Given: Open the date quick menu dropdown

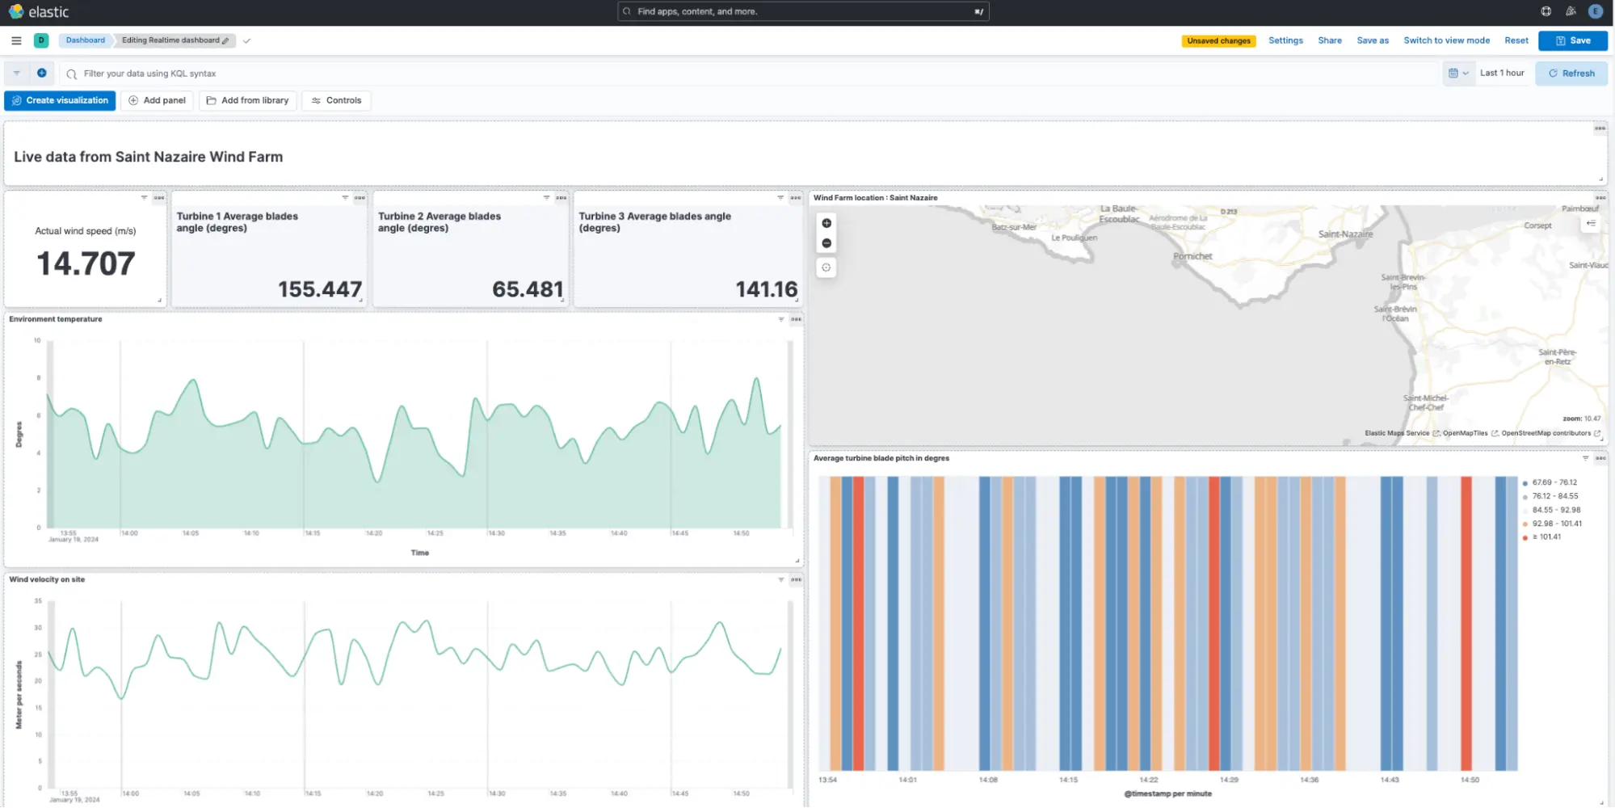Looking at the screenshot, I should pyautogui.click(x=1458, y=74).
